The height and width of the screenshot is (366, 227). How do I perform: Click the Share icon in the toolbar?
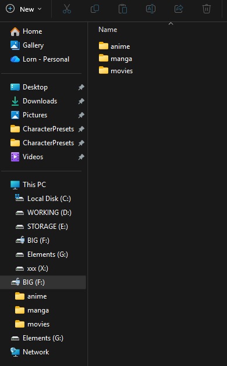[x=179, y=9]
